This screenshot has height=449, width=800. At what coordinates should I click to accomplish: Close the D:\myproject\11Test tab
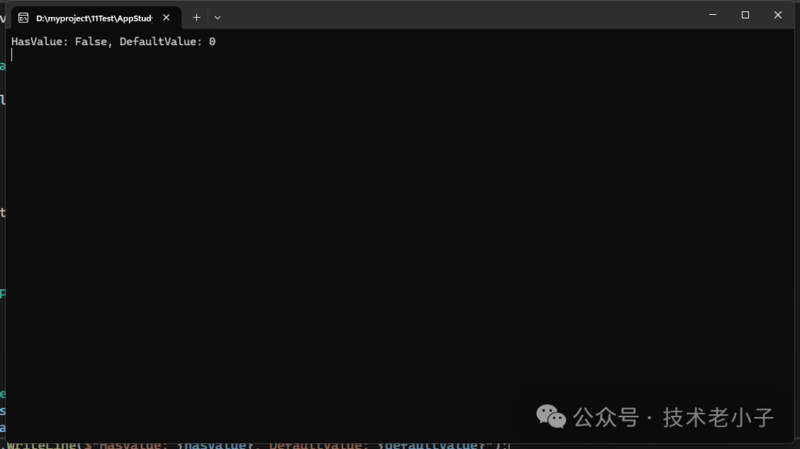(x=167, y=17)
